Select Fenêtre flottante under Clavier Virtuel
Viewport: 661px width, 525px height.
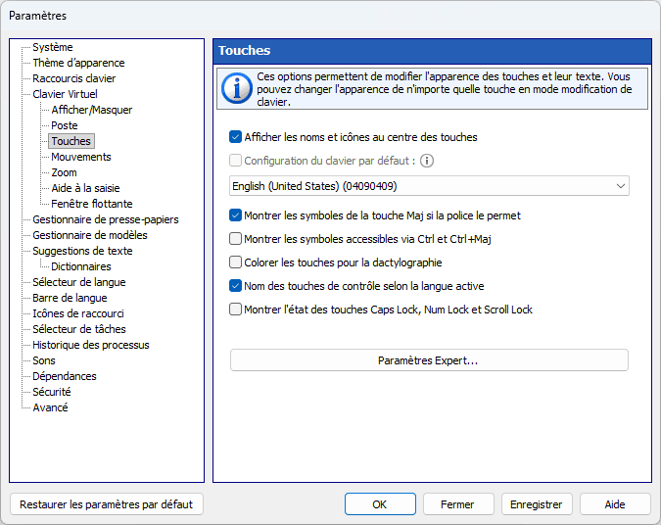tap(92, 204)
